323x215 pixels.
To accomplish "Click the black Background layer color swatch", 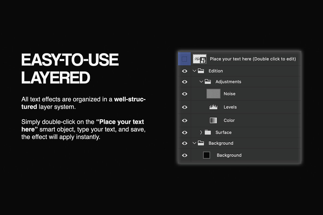I will click(x=207, y=155).
